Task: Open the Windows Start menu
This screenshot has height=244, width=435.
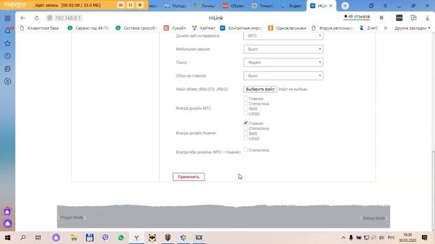Action: point(7,238)
